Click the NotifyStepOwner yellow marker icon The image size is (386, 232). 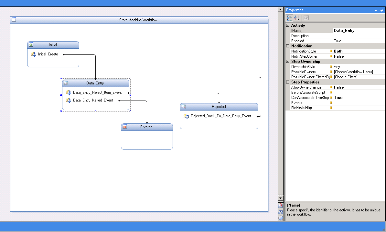(x=331, y=56)
